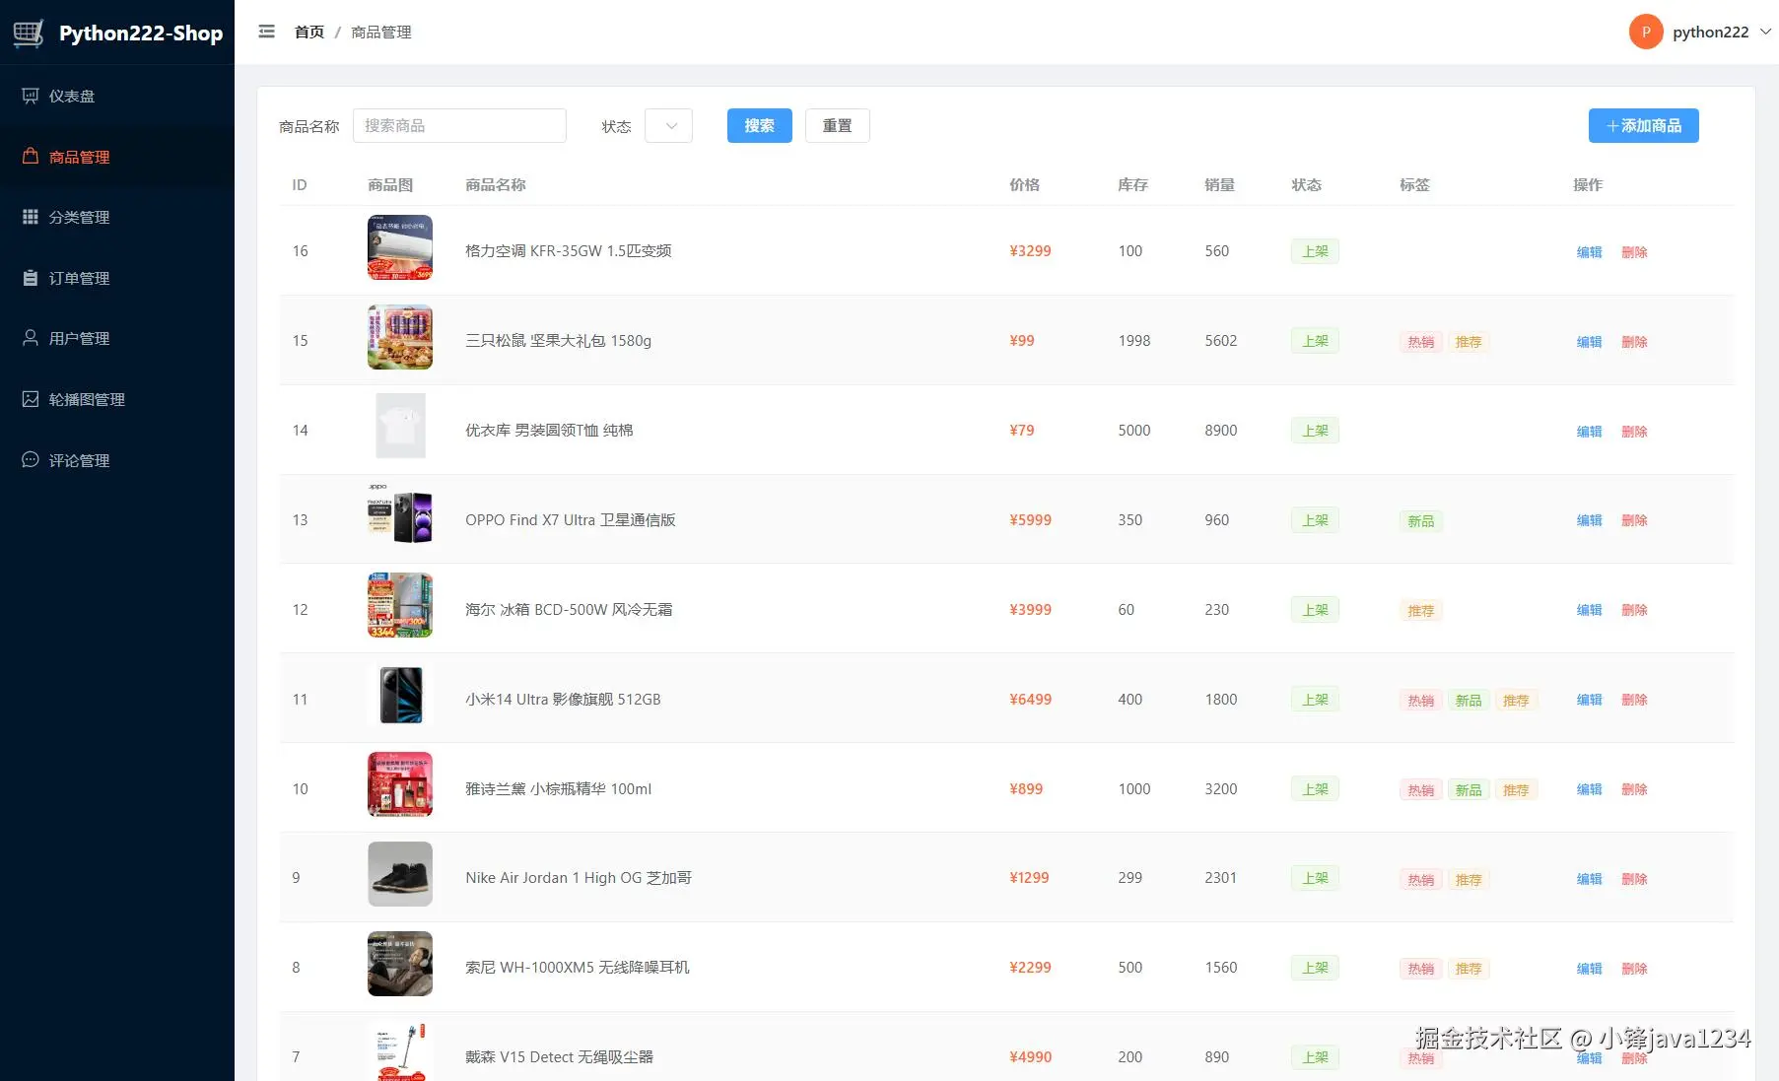This screenshot has height=1081, width=1779.
Task: Open 评论管理 menu item
Action: click(117, 460)
